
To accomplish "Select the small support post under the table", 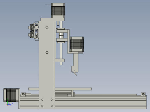I will tap(72, 93).
